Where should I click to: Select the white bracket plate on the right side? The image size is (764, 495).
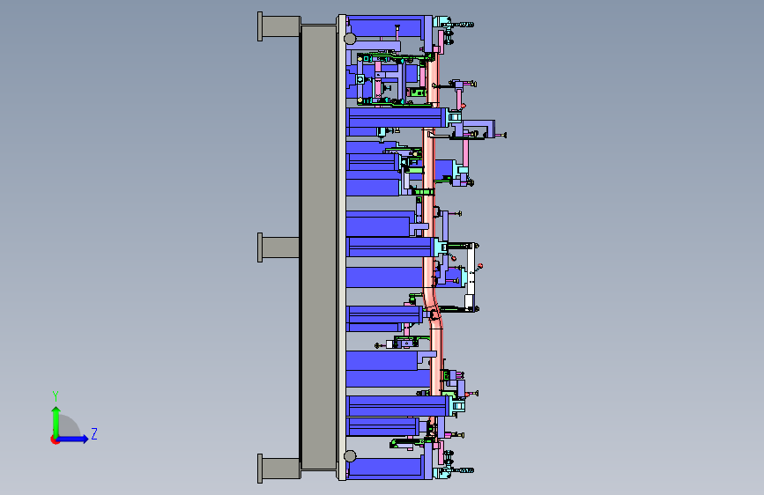pos(471,277)
